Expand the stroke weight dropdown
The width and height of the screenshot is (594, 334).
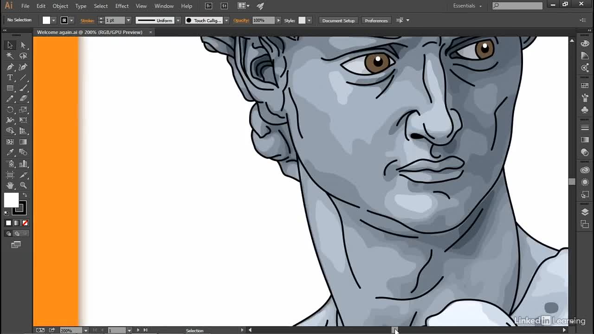(x=129, y=20)
